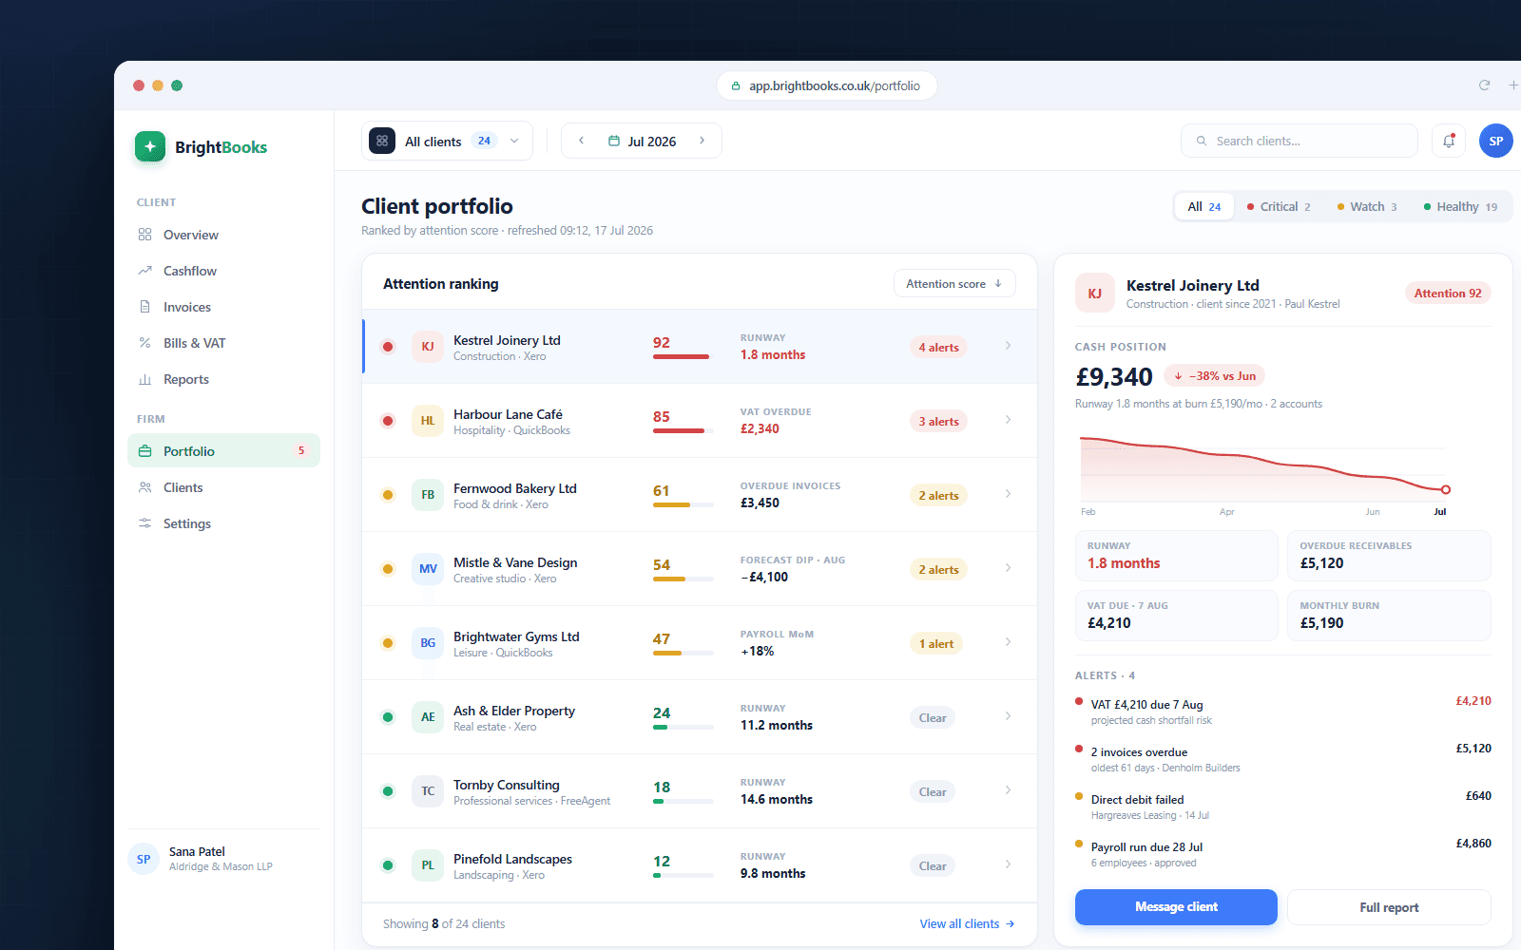Open 2 invoices overdue alert
The image size is (1521, 950).
click(1283, 759)
